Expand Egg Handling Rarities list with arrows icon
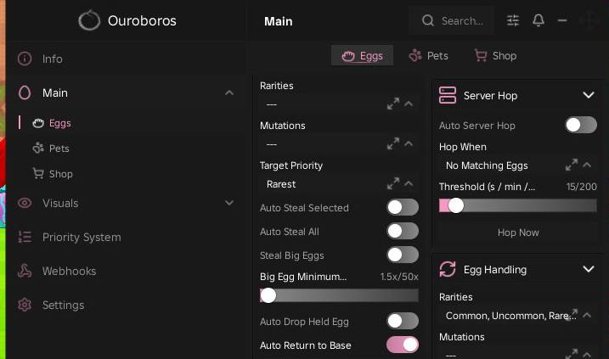The width and height of the screenshot is (609, 359). (572, 314)
